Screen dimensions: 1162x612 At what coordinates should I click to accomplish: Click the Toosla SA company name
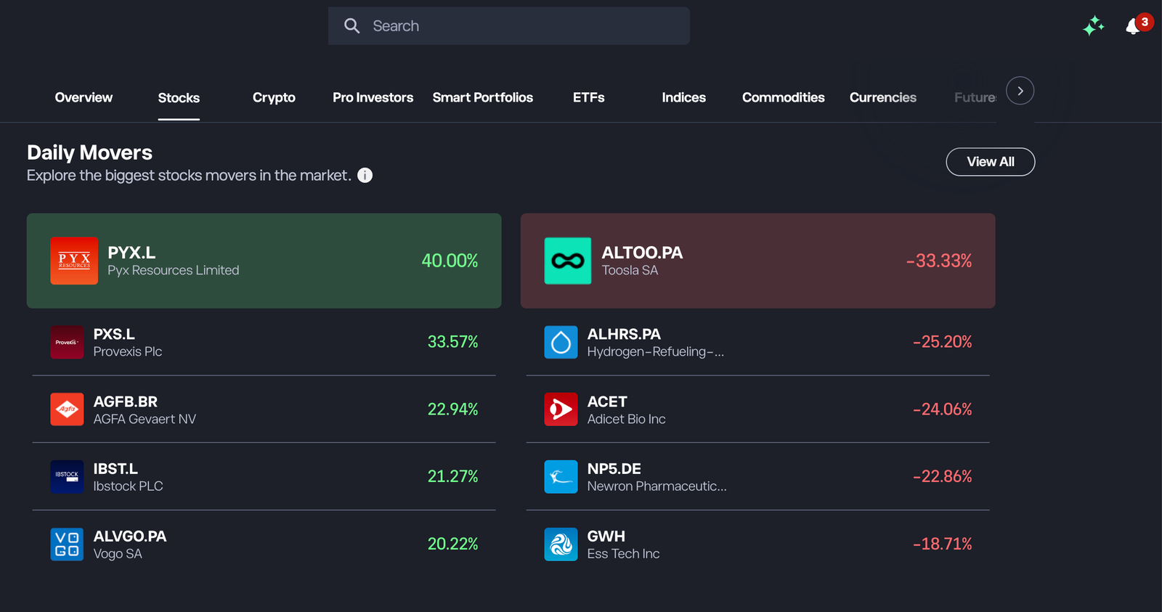[x=630, y=270]
